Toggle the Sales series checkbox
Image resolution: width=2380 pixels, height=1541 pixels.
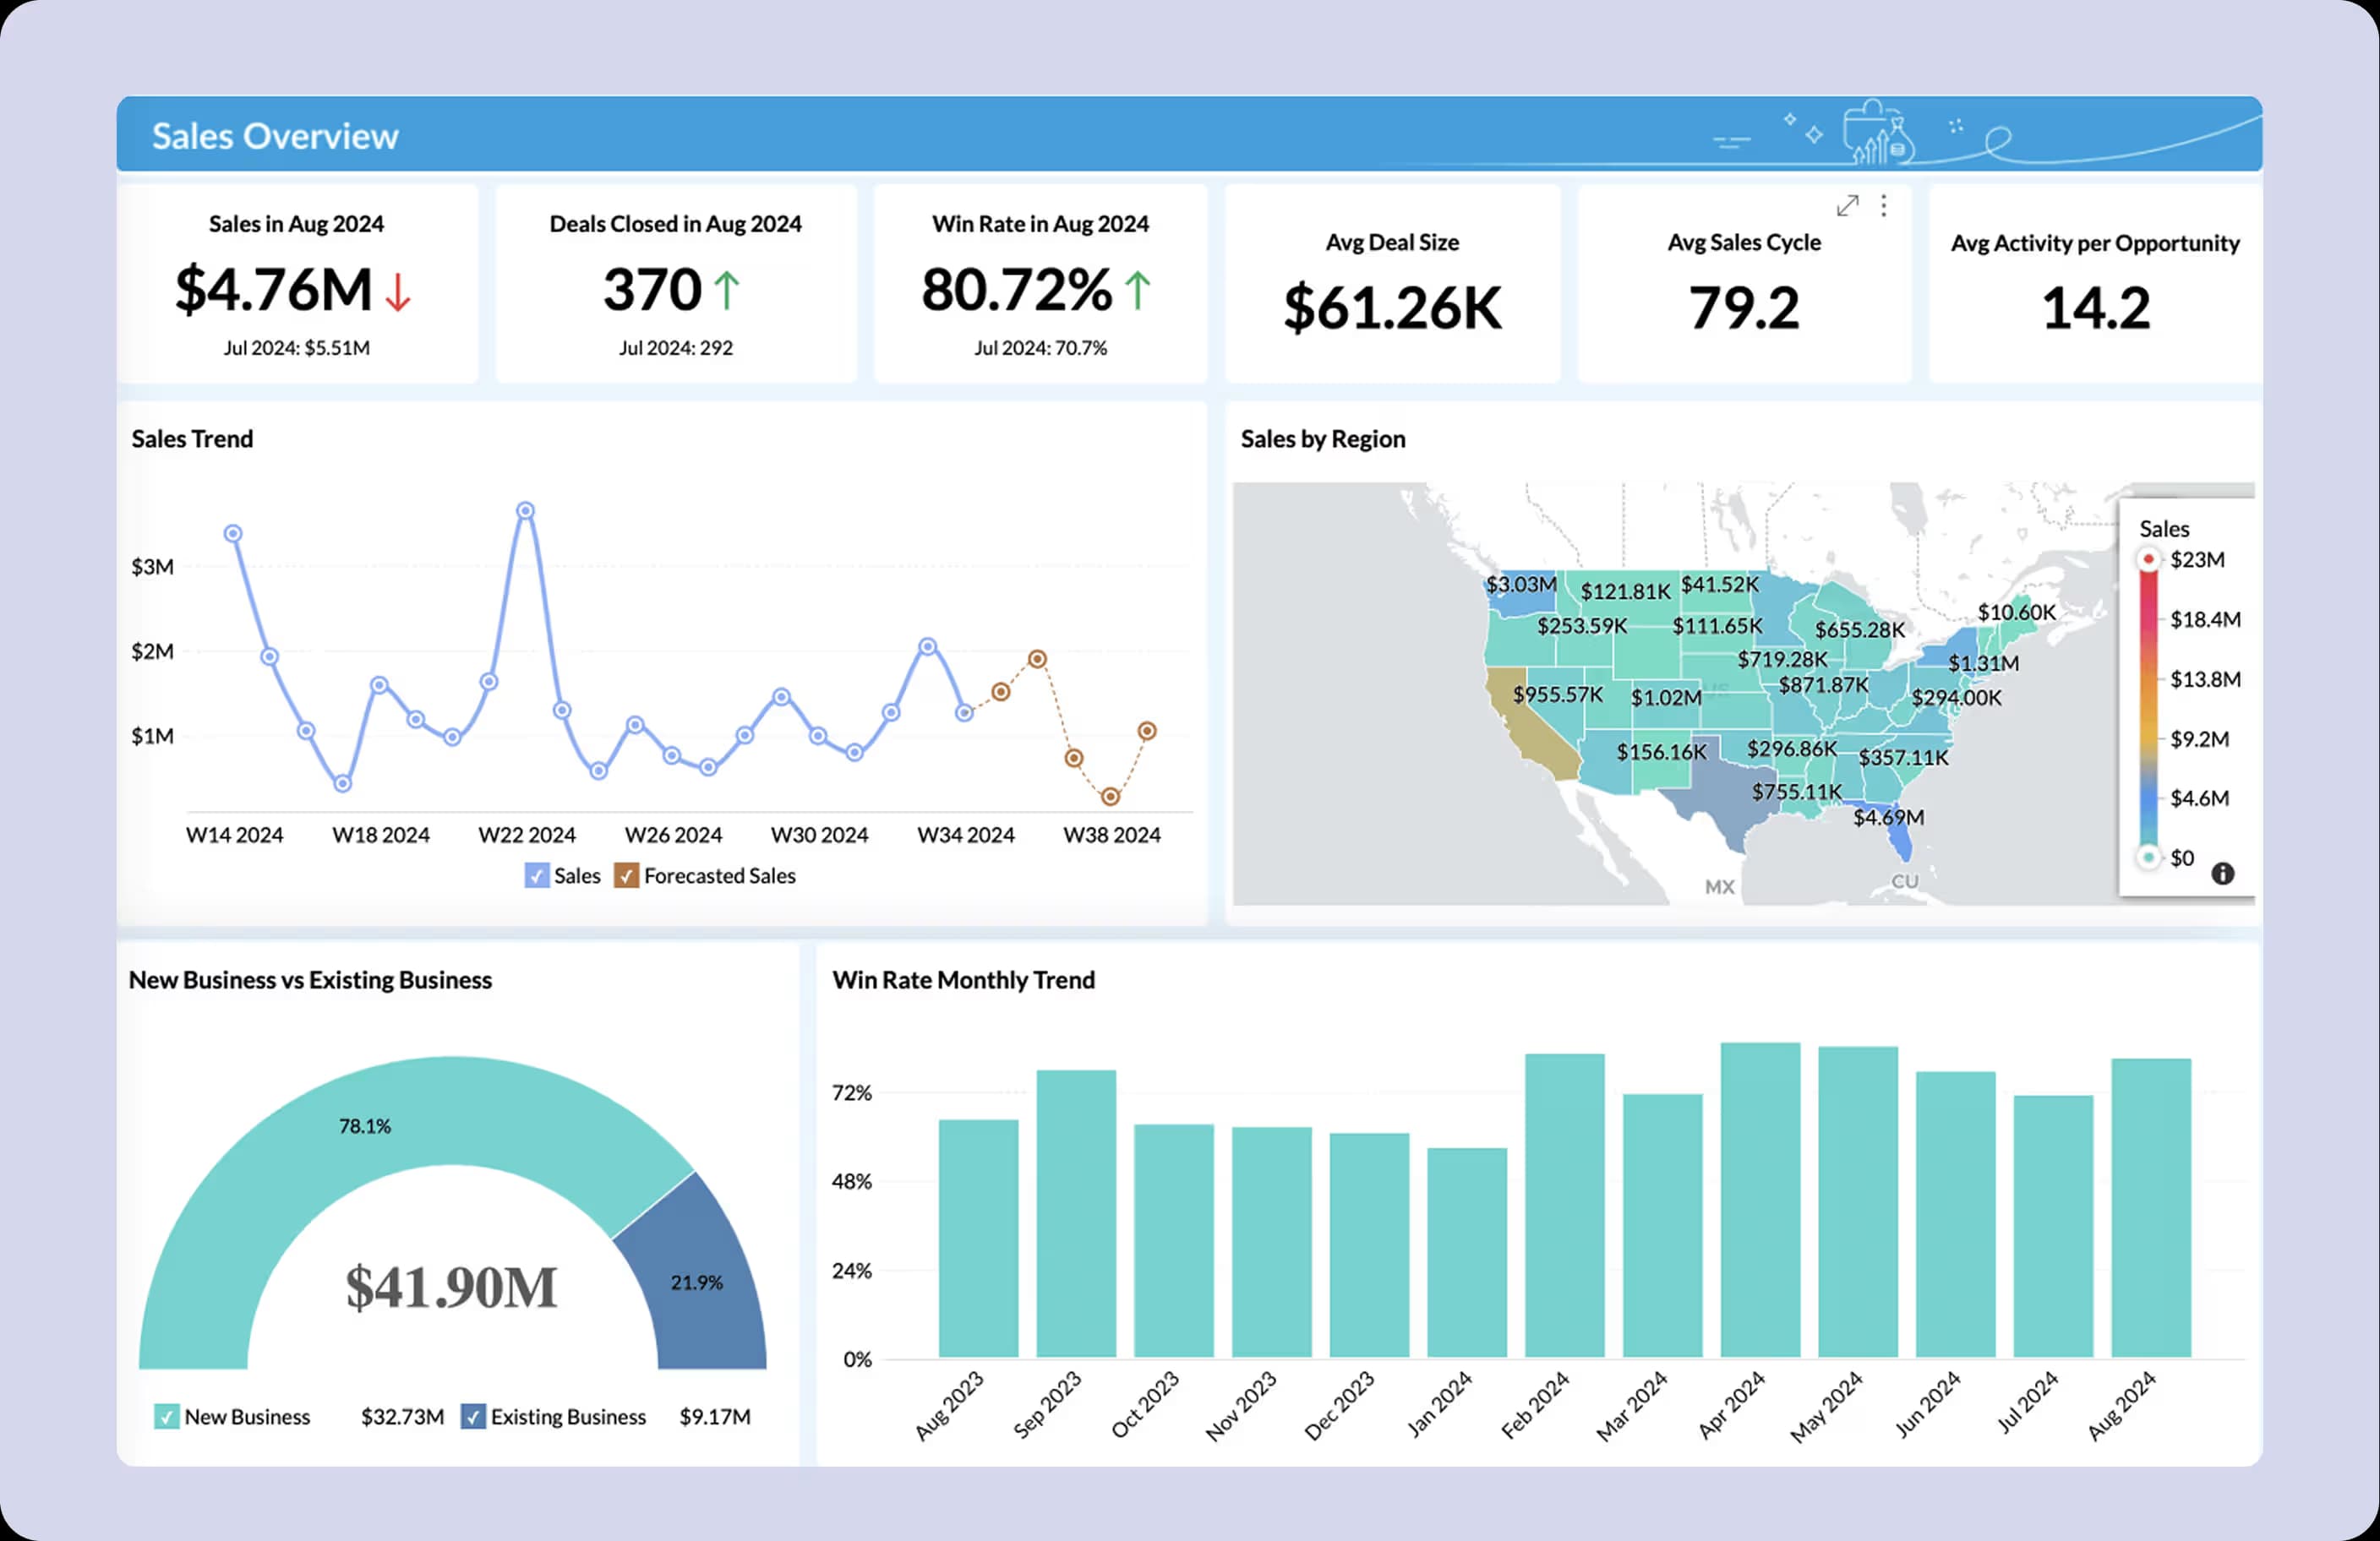click(x=537, y=875)
